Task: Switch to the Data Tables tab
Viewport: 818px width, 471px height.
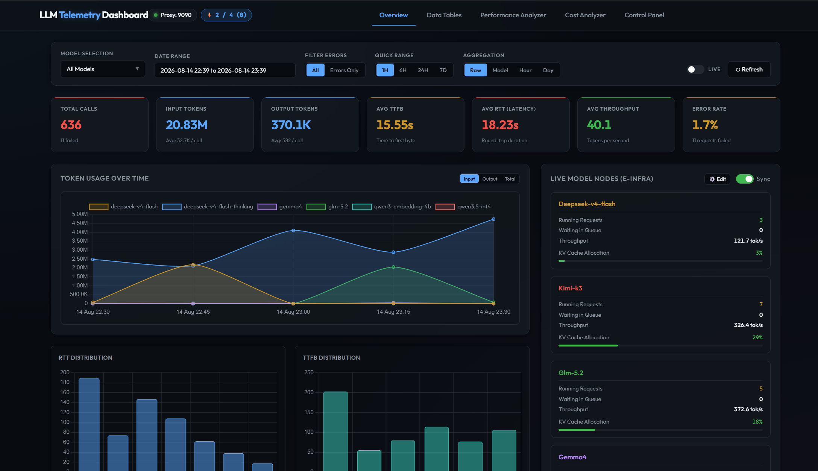Action: [444, 15]
